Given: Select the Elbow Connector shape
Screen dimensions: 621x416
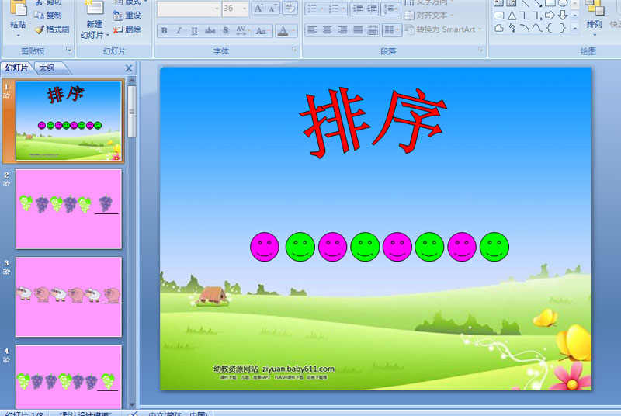Looking at the screenshot, I should coord(525,16).
